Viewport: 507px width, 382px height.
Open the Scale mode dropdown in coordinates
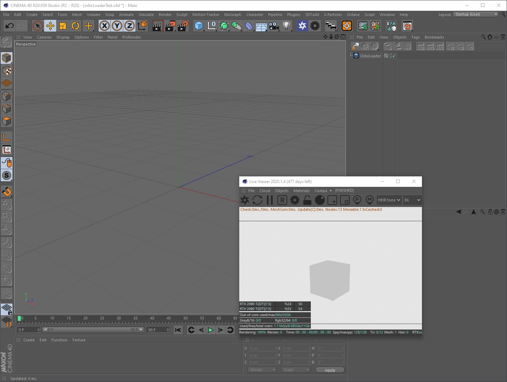coord(296,370)
